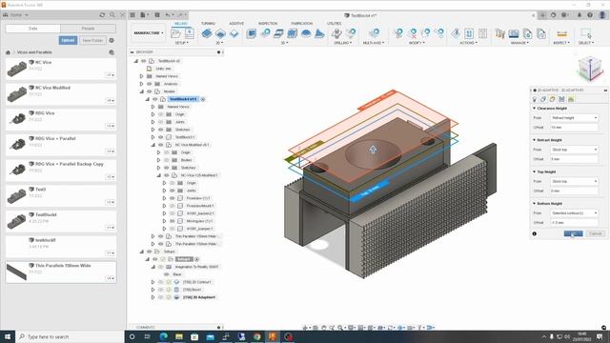Toggle visibility of the Joints folder under TestBlock4
The image size is (610, 343).
[161, 122]
